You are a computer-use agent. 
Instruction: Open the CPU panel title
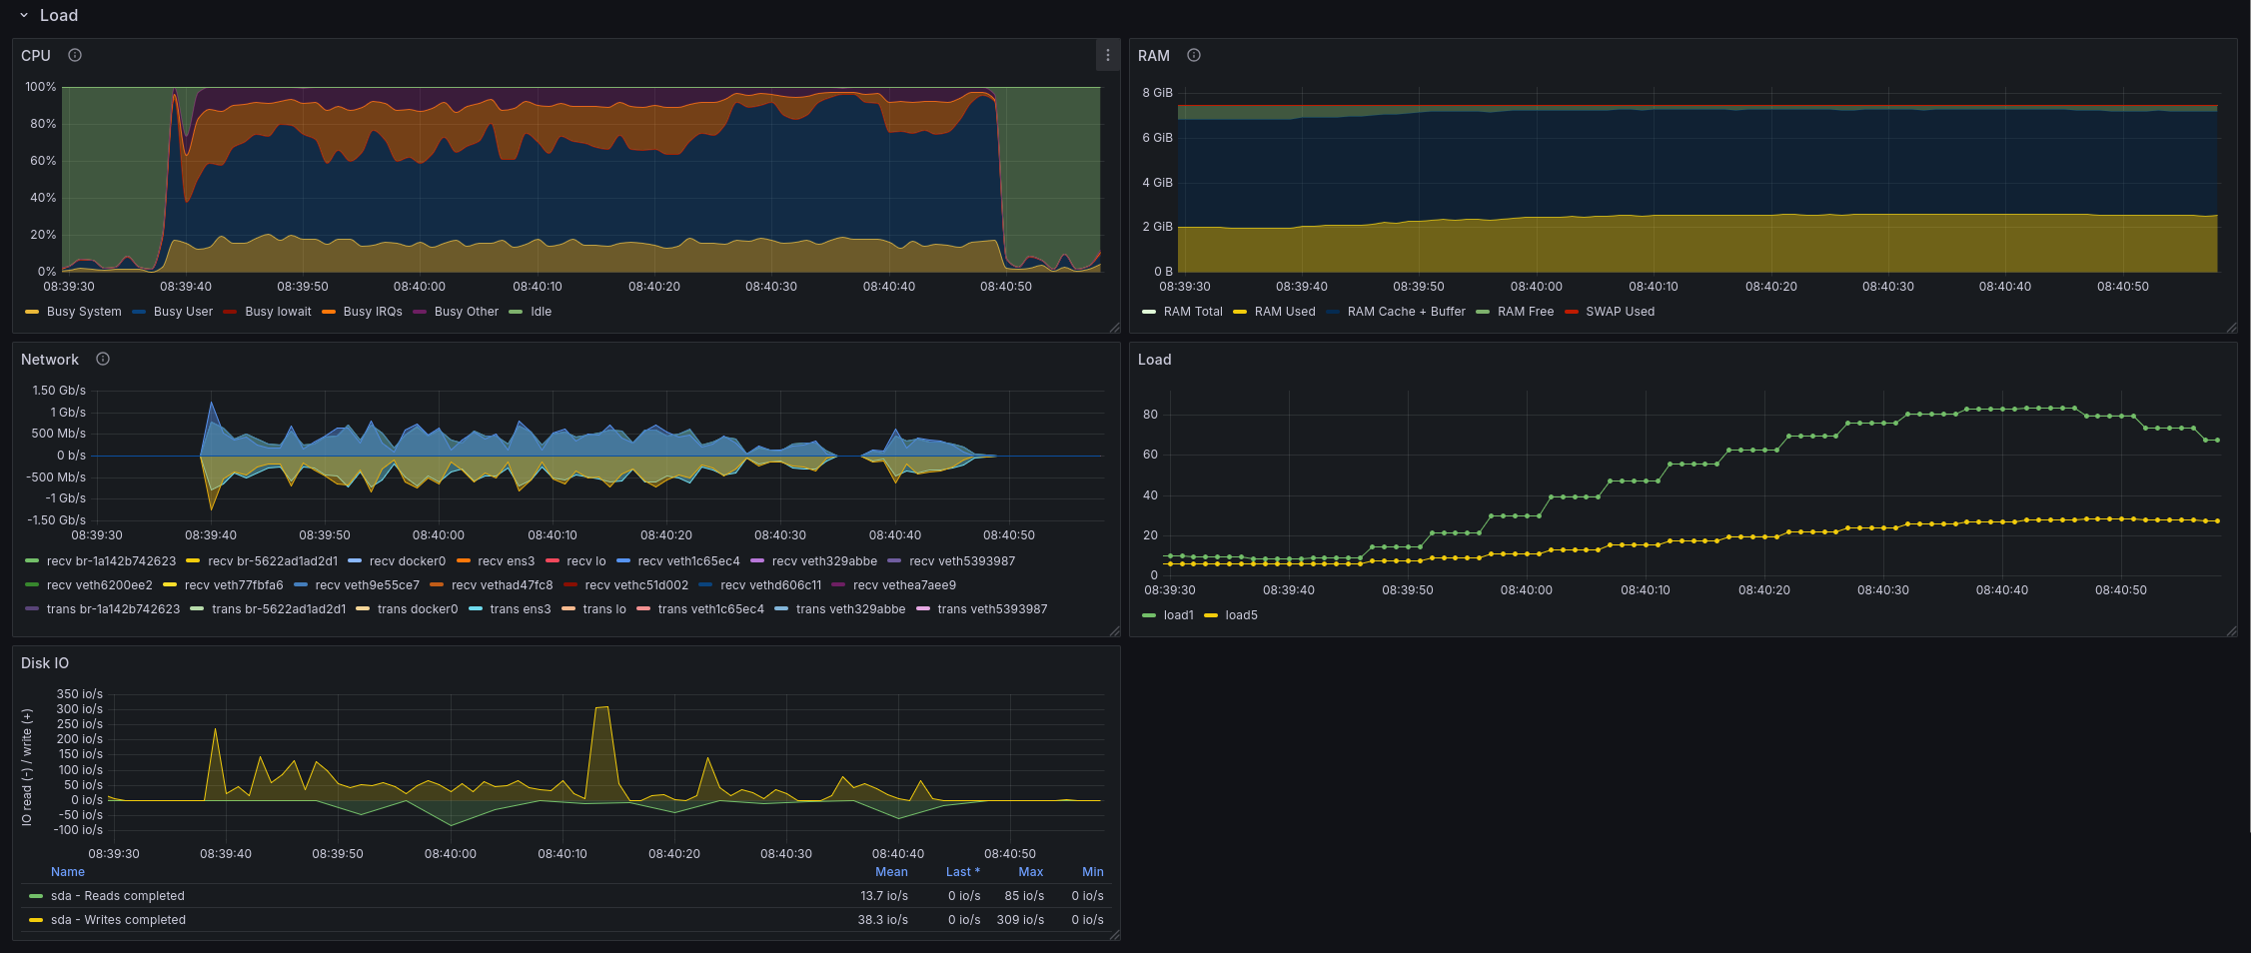click(x=36, y=56)
